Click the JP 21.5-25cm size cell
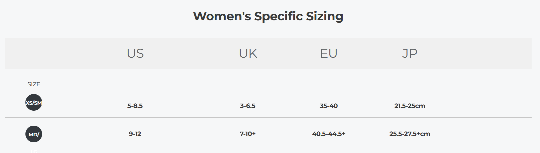 point(410,106)
